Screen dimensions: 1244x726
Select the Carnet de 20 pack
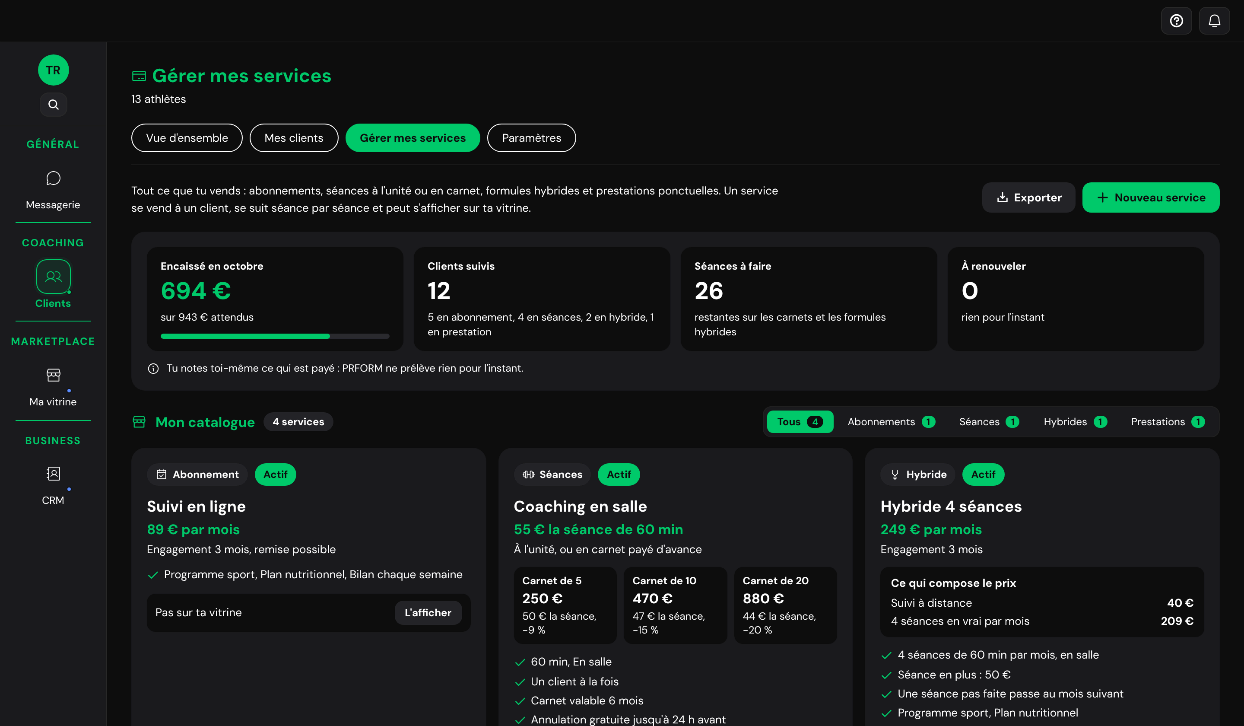coord(785,605)
